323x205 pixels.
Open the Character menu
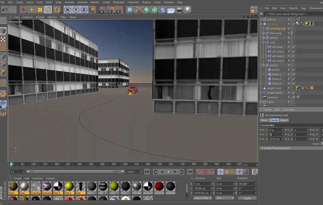133,2
